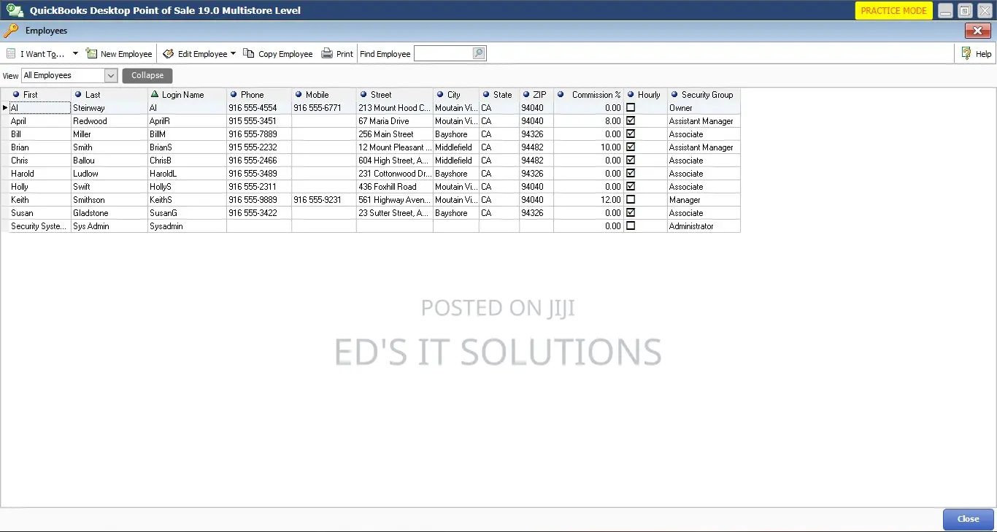The width and height of the screenshot is (997, 532).
Task: Click the Find Employee search magnifier icon
Action: pyautogui.click(x=478, y=53)
